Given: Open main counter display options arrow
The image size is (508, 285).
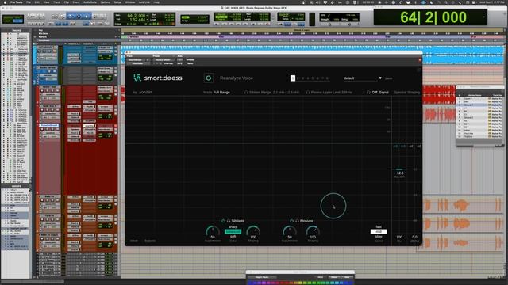Looking at the screenshot, I should pos(483,17).
